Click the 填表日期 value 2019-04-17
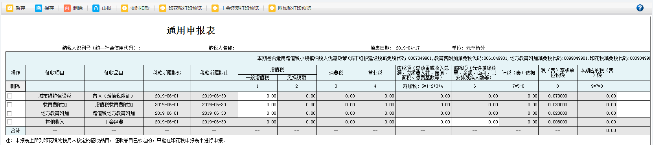653x145 pixels. [408, 48]
